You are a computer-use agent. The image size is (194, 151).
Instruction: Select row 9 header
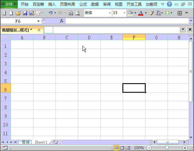coord(6,114)
